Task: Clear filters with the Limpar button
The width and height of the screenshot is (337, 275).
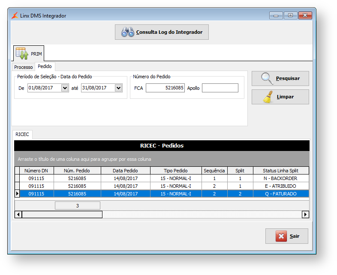Action: [280, 97]
